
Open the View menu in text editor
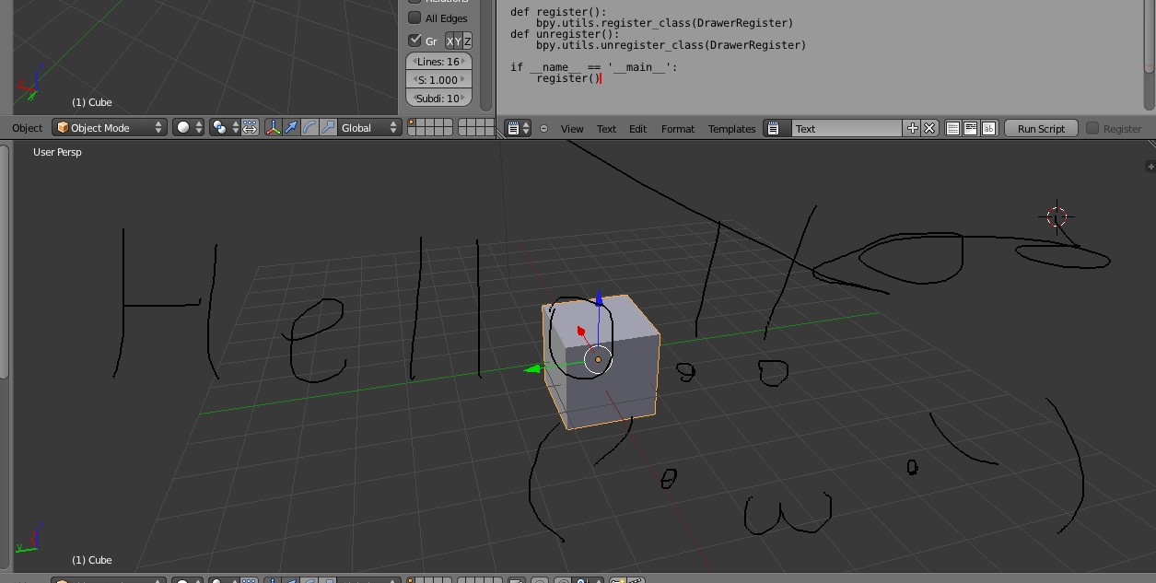(x=572, y=129)
